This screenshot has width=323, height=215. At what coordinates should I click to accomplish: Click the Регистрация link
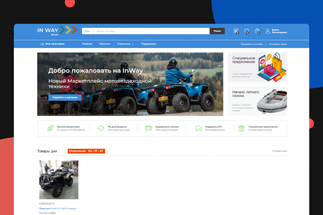279,32
